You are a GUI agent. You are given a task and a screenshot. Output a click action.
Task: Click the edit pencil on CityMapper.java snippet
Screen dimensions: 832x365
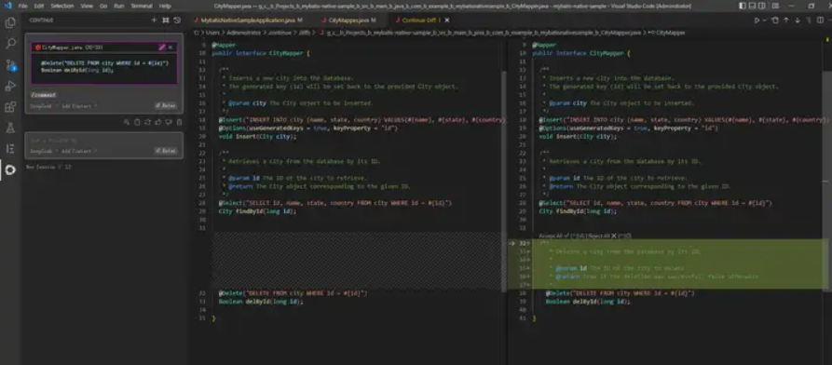[x=161, y=47]
